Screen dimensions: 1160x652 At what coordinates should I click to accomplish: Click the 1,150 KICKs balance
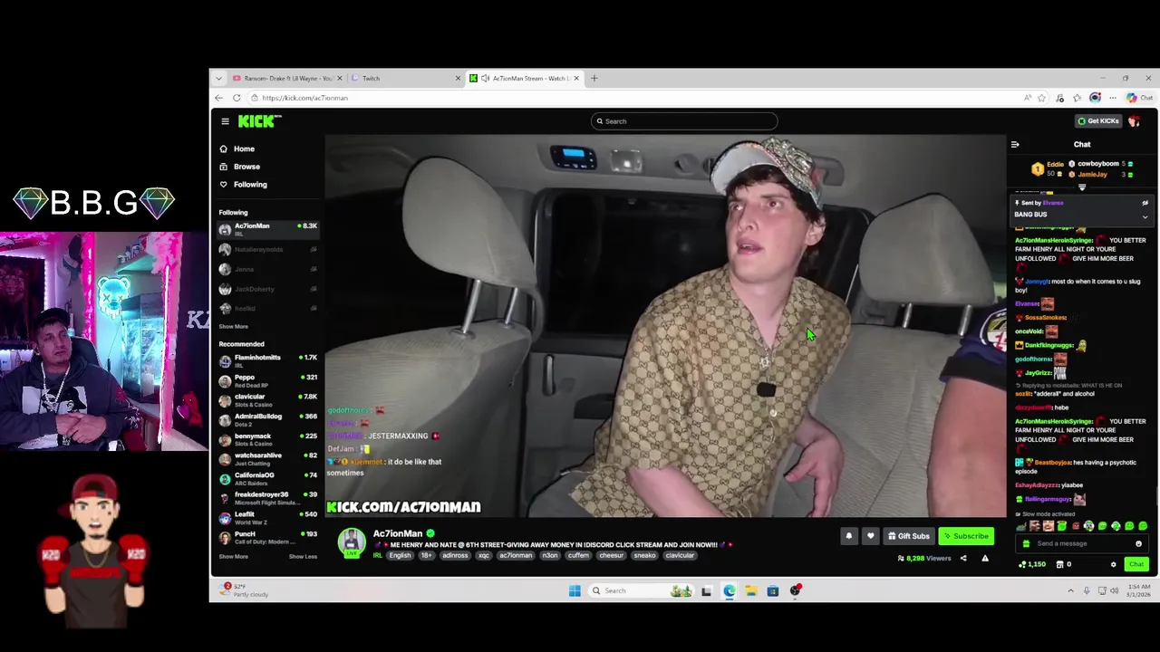point(1033,564)
